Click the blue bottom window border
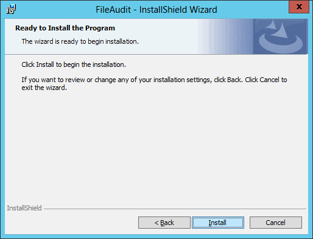Viewport: 313px width, 239px height. click(156, 236)
